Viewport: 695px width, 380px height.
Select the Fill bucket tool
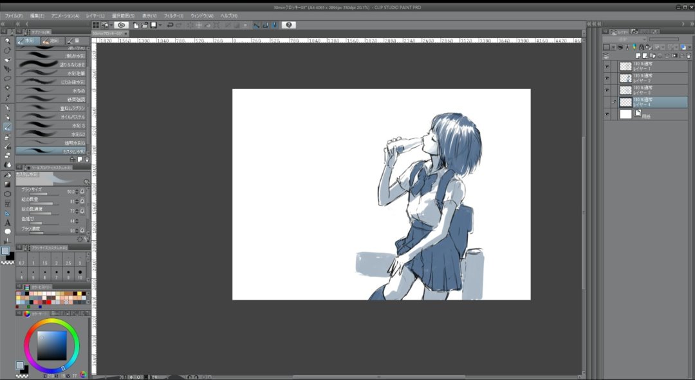click(7, 175)
